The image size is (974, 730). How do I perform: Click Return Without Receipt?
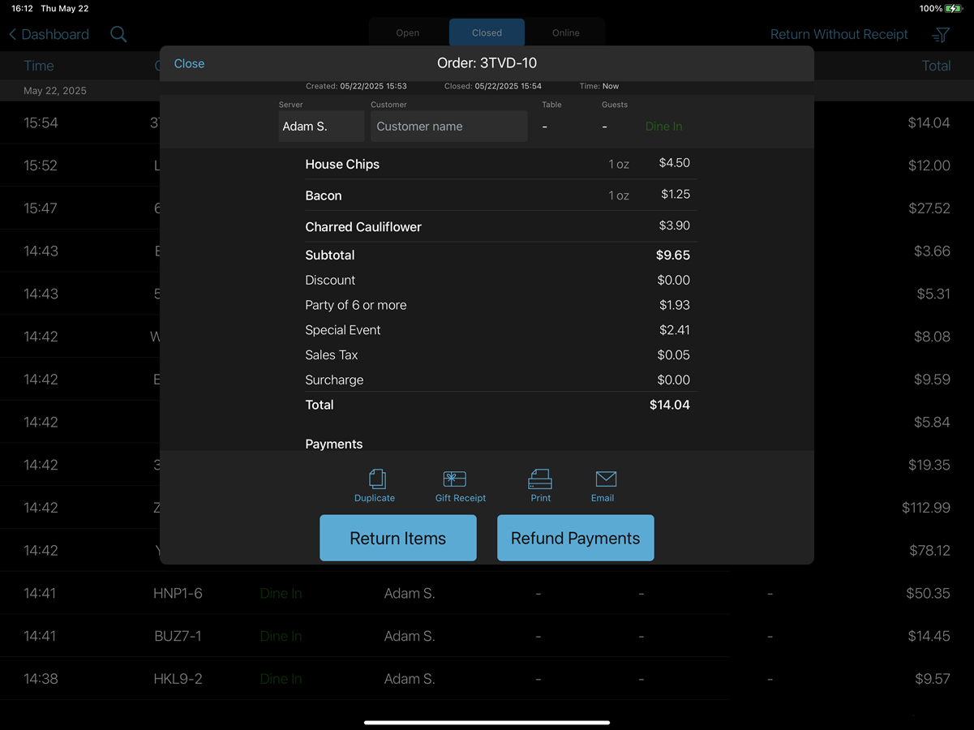click(x=839, y=34)
